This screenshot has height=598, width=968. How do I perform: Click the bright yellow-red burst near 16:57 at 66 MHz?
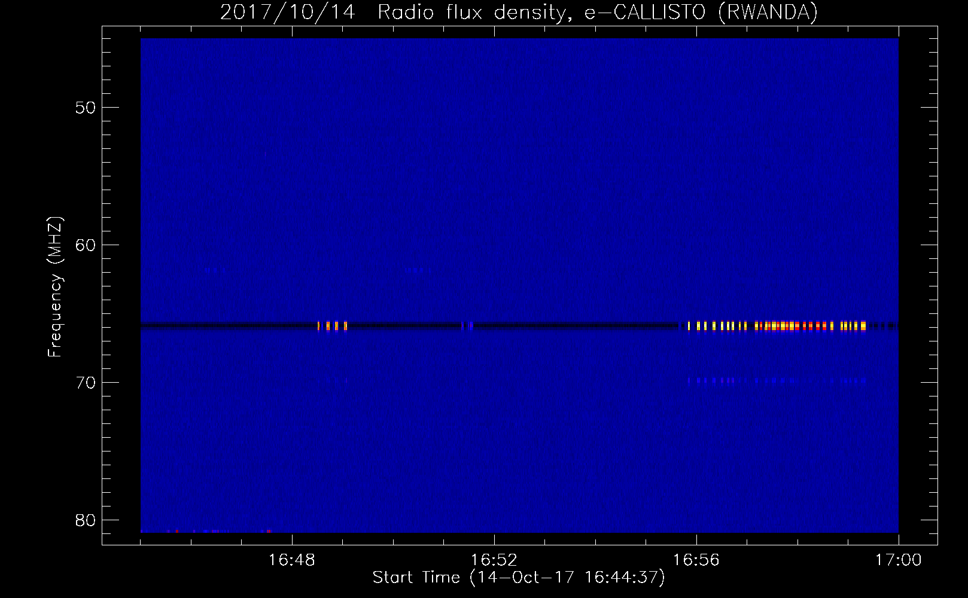777,326
